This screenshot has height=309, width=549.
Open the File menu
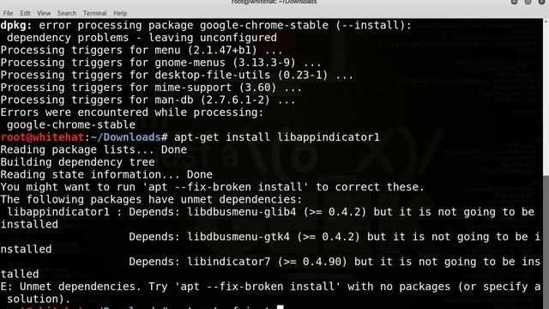[8, 14]
